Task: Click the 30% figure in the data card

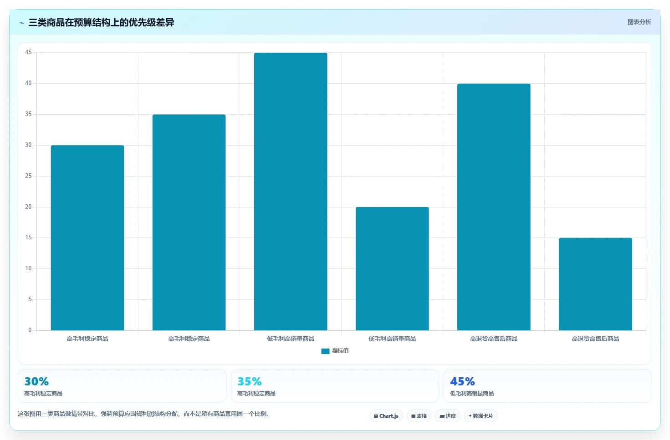Action: 36,381
